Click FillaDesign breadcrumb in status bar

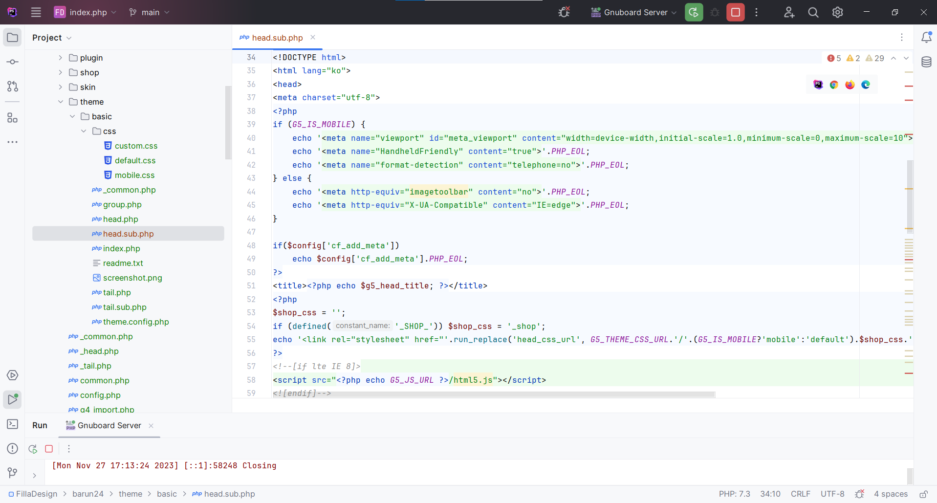point(33,494)
